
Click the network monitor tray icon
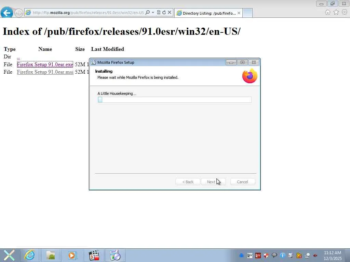291,256
